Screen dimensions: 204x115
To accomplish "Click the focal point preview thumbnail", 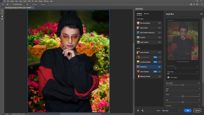I will pyautogui.click(x=183, y=41).
